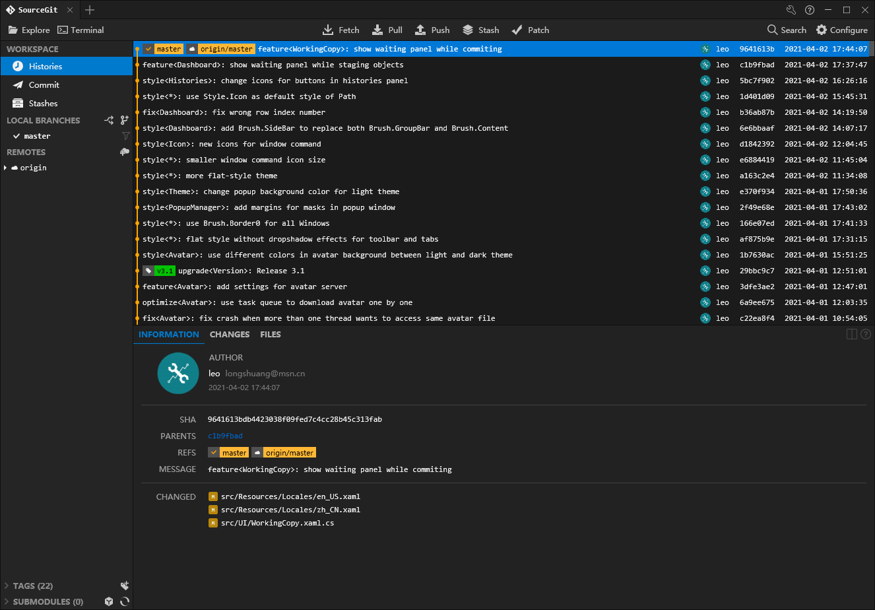Click the full SHA value 9641613bdb44...
Image resolution: width=875 pixels, height=610 pixels.
(295, 419)
